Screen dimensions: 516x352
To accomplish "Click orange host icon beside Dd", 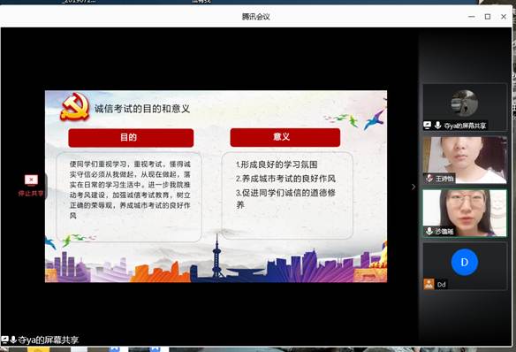I will pos(429,284).
